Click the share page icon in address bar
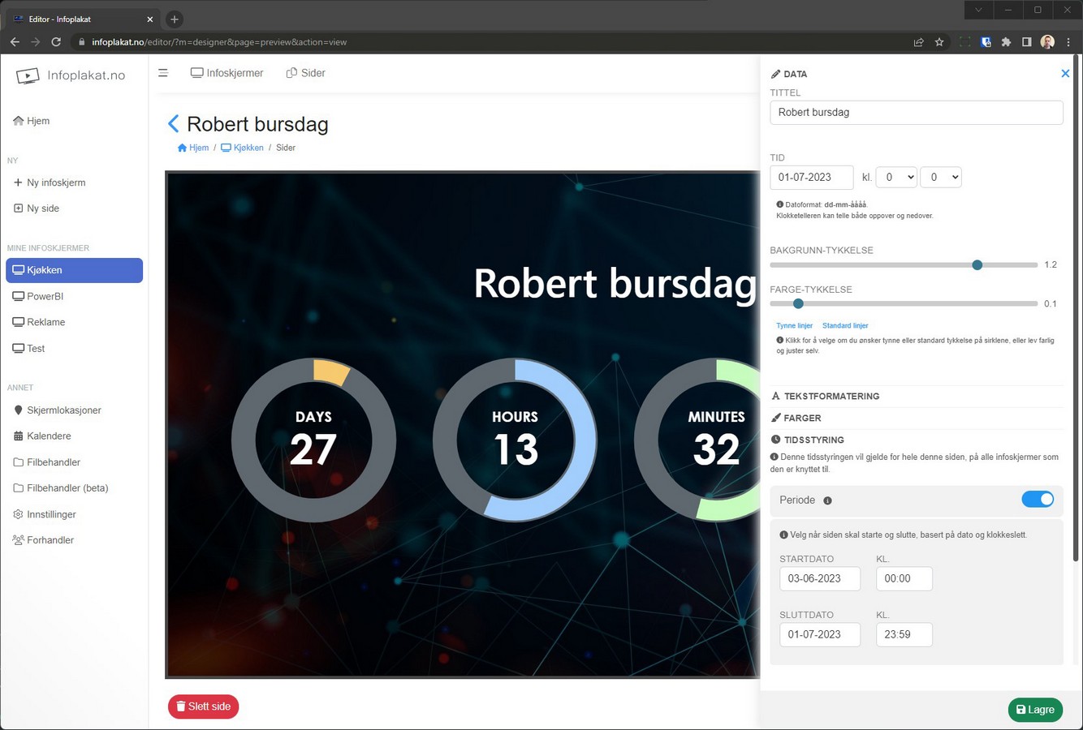The height and width of the screenshot is (730, 1083). (918, 42)
